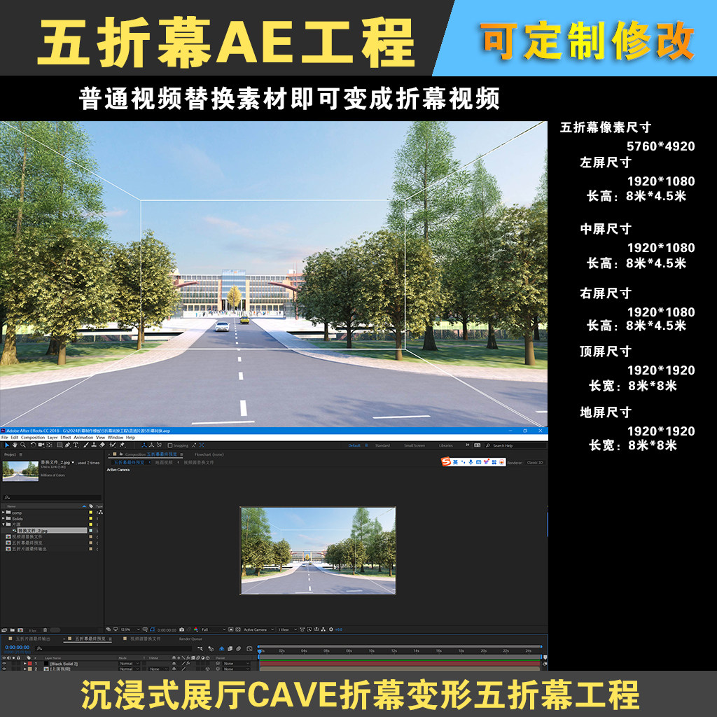Image resolution: width=717 pixels, height=717 pixels.
Task: Click the snapshot camera icon in viewer
Action: click(x=182, y=629)
